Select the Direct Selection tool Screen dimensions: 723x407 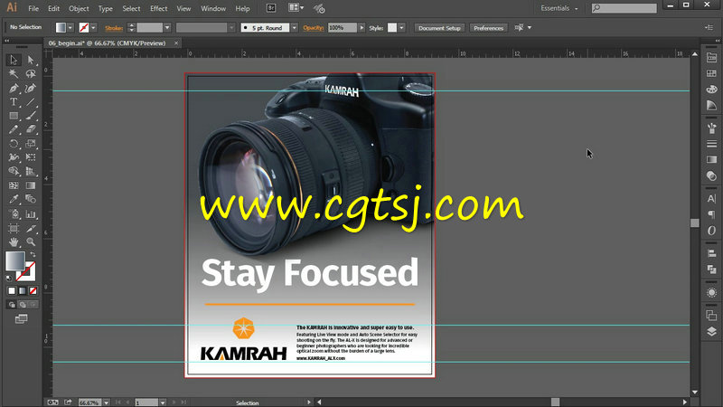pyautogui.click(x=31, y=60)
